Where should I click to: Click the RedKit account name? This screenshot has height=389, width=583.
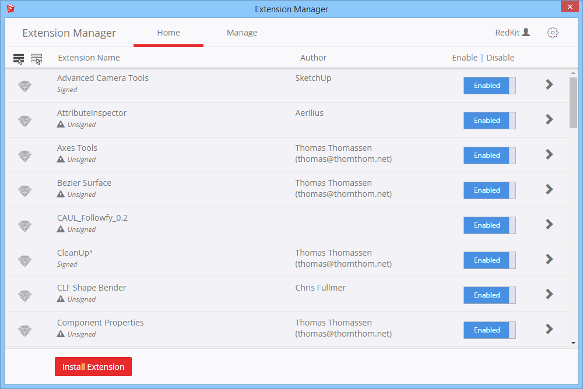507,33
